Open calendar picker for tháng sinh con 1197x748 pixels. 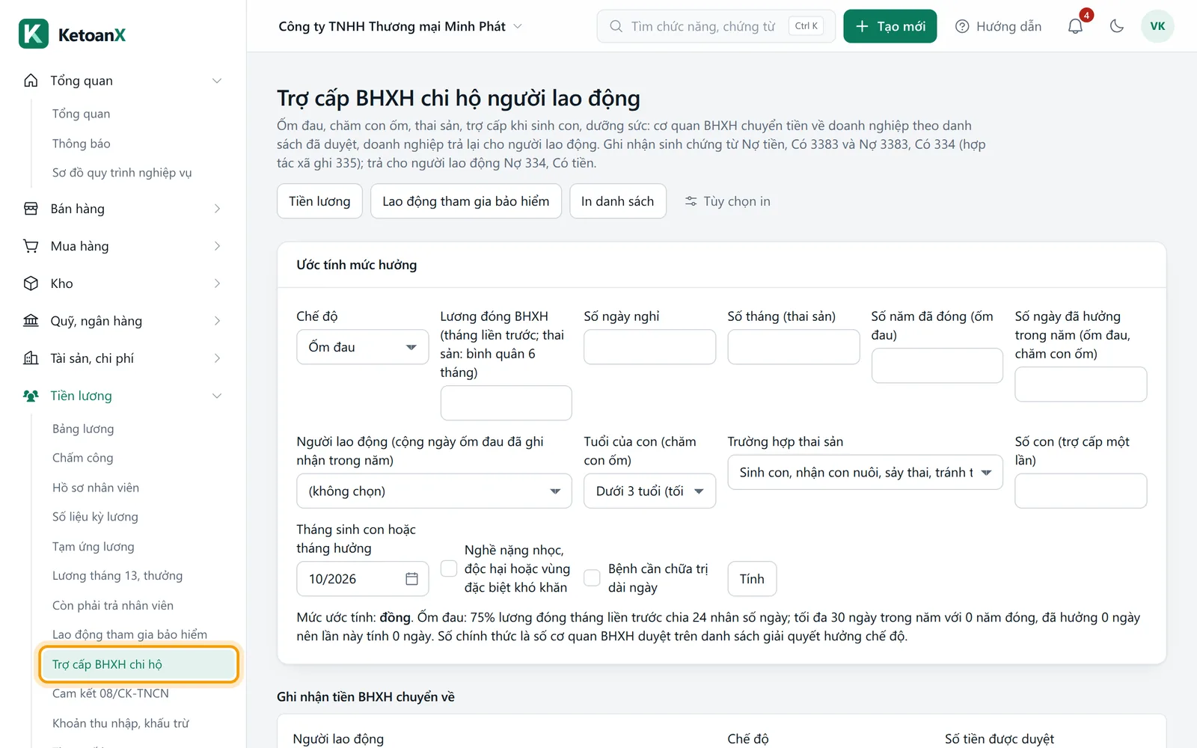coord(411,579)
